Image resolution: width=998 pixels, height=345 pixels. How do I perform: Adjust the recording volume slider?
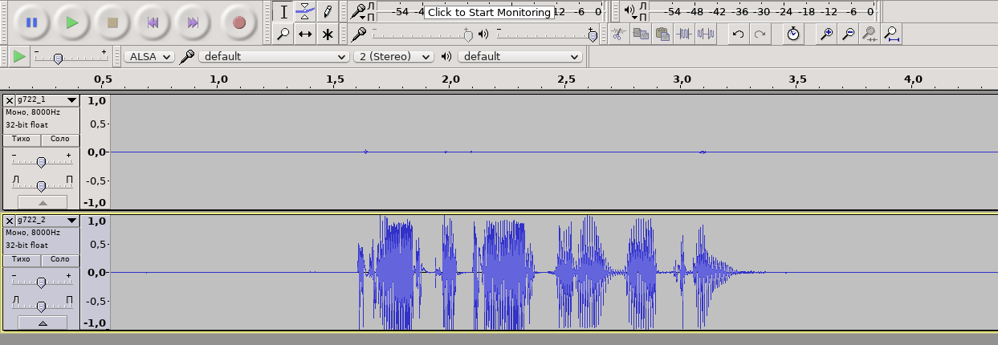[x=421, y=34]
